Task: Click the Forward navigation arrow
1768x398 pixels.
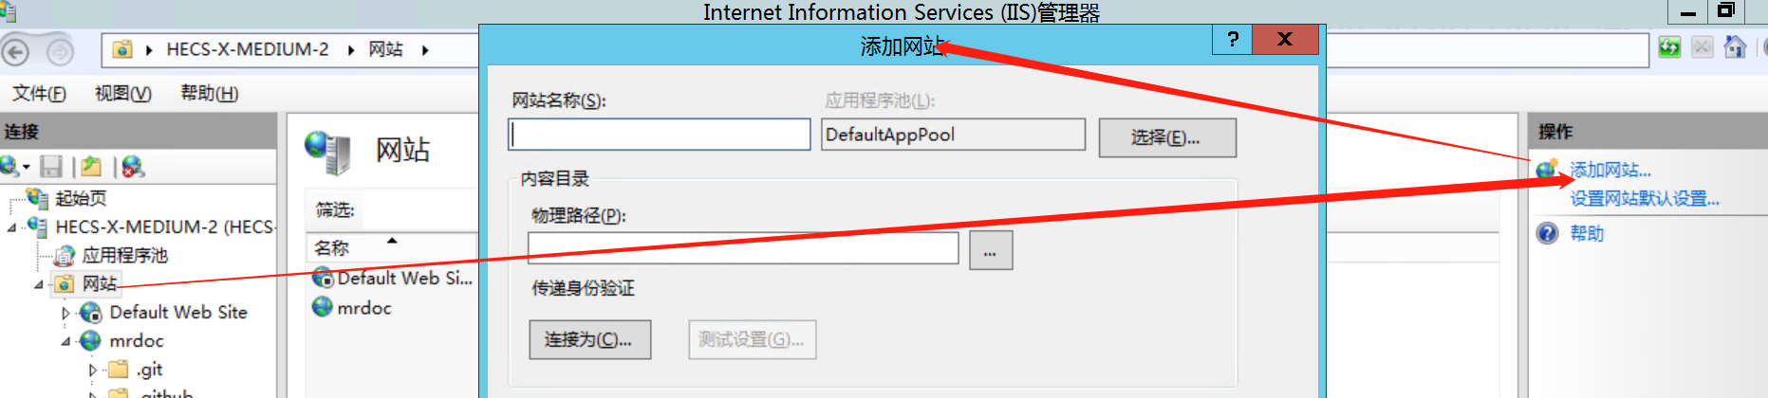Action: pyautogui.click(x=60, y=51)
